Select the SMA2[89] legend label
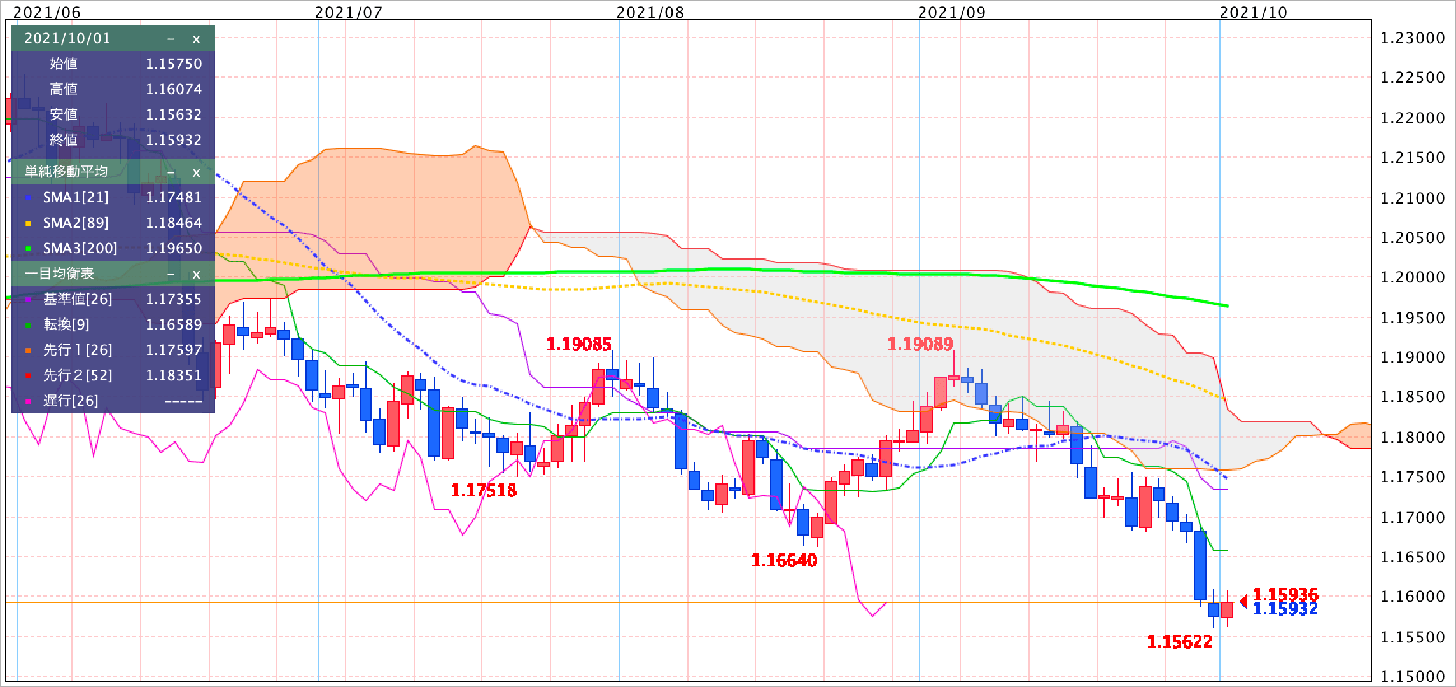 (x=76, y=223)
